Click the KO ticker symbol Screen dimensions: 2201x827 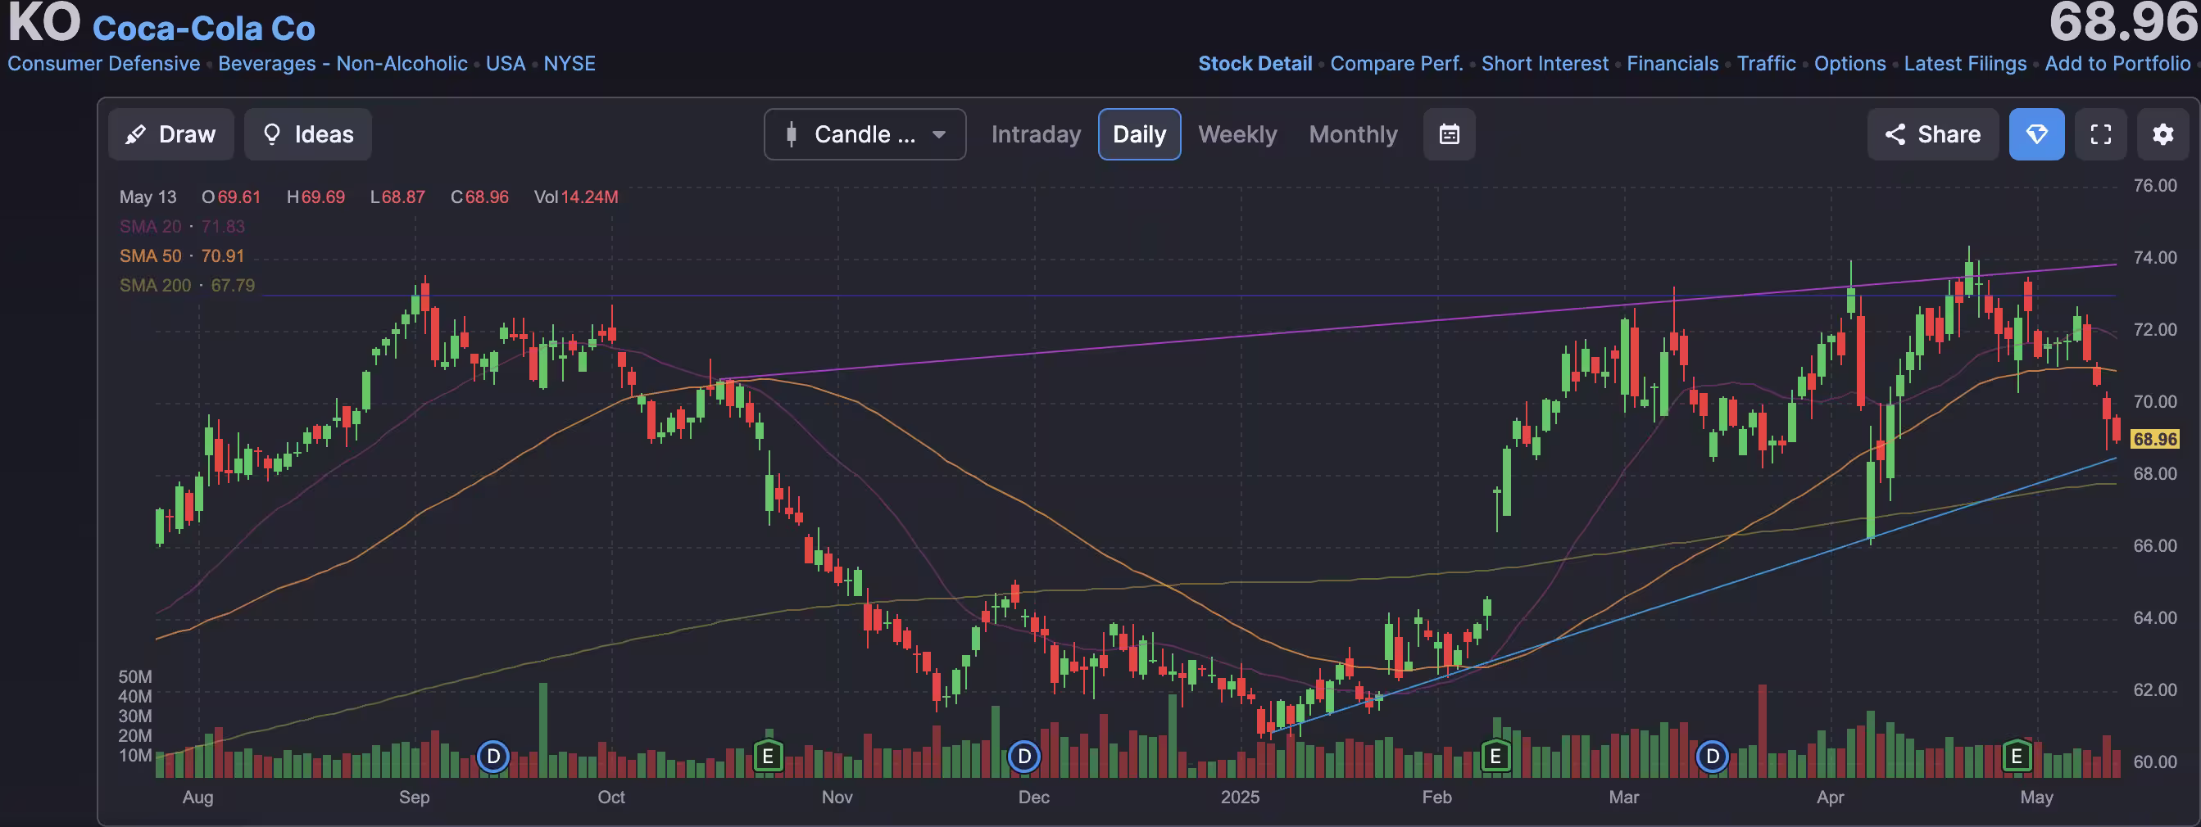pyautogui.click(x=44, y=22)
